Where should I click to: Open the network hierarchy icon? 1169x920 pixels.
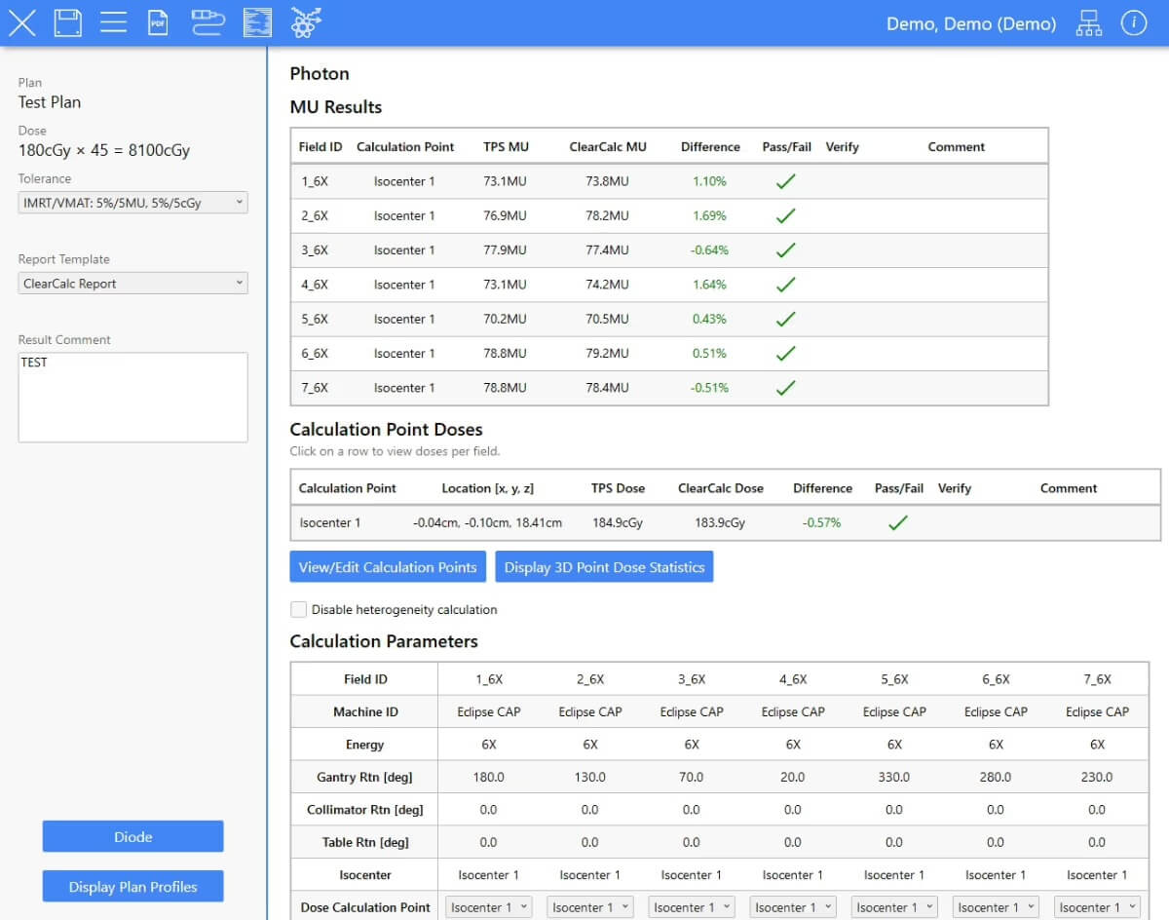click(x=1088, y=24)
